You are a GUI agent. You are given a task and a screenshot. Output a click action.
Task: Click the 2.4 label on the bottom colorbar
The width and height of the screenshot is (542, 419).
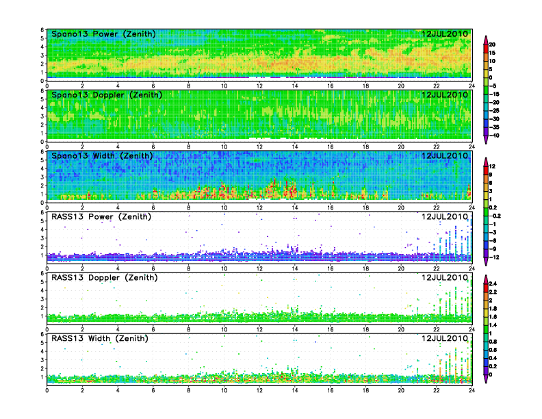point(493,284)
